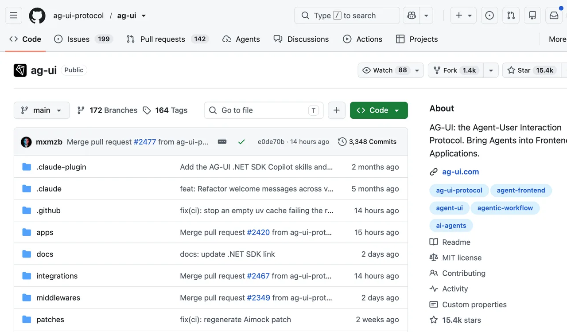Expand the Fork options dropdown arrow
The image size is (567, 332).
pyautogui.click(x=491, y=70)
